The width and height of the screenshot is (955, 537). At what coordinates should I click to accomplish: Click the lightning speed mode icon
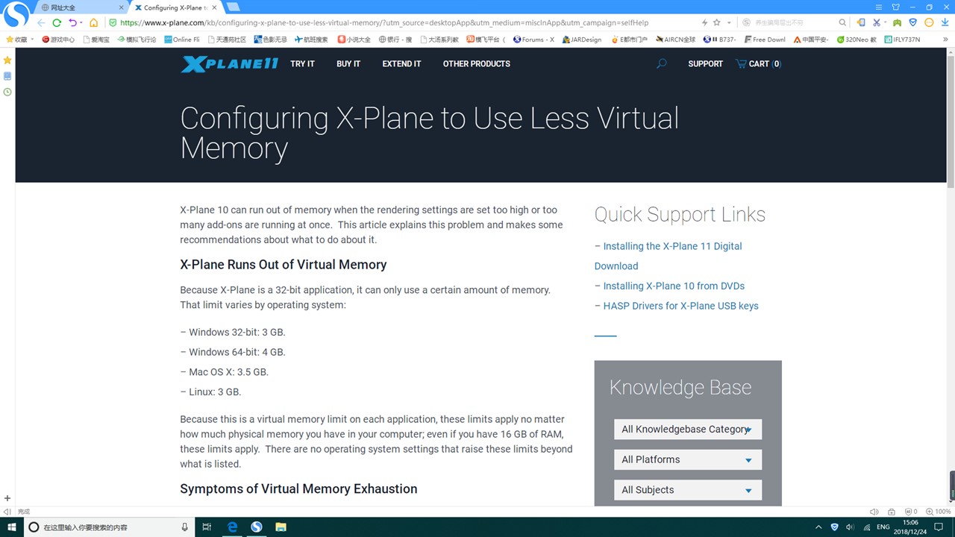[705, 22]
